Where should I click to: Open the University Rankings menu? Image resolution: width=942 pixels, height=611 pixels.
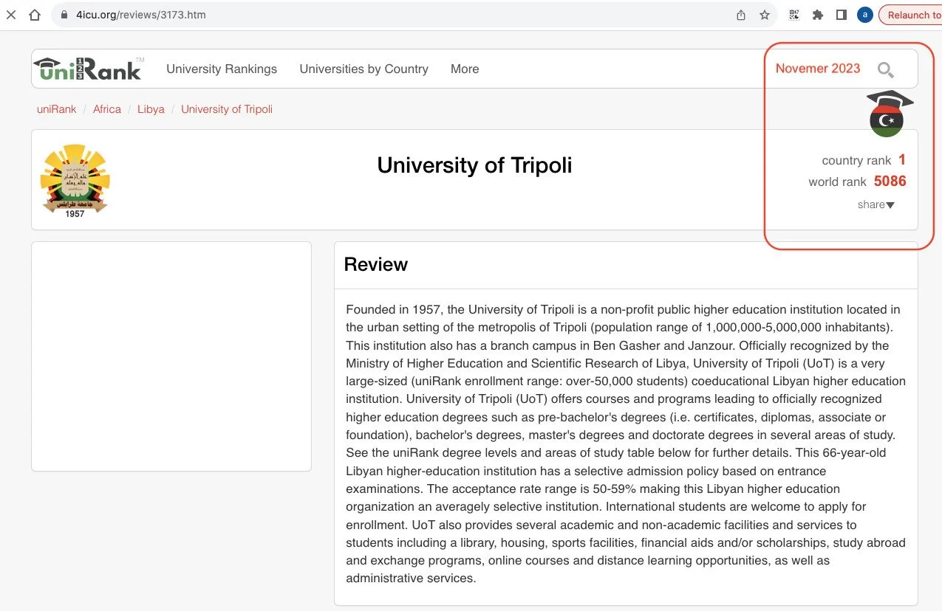(x=222, y=69)
